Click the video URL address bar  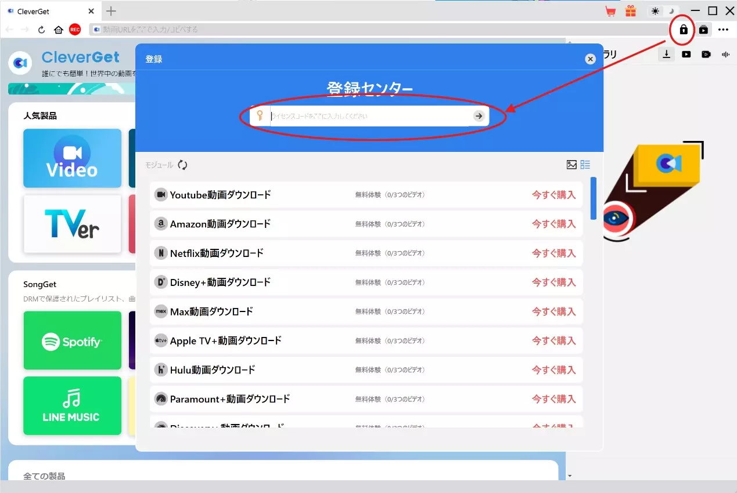(378, 29)
